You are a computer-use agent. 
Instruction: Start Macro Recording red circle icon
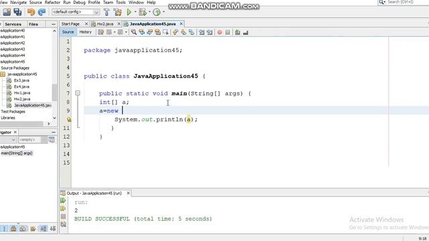219,33
